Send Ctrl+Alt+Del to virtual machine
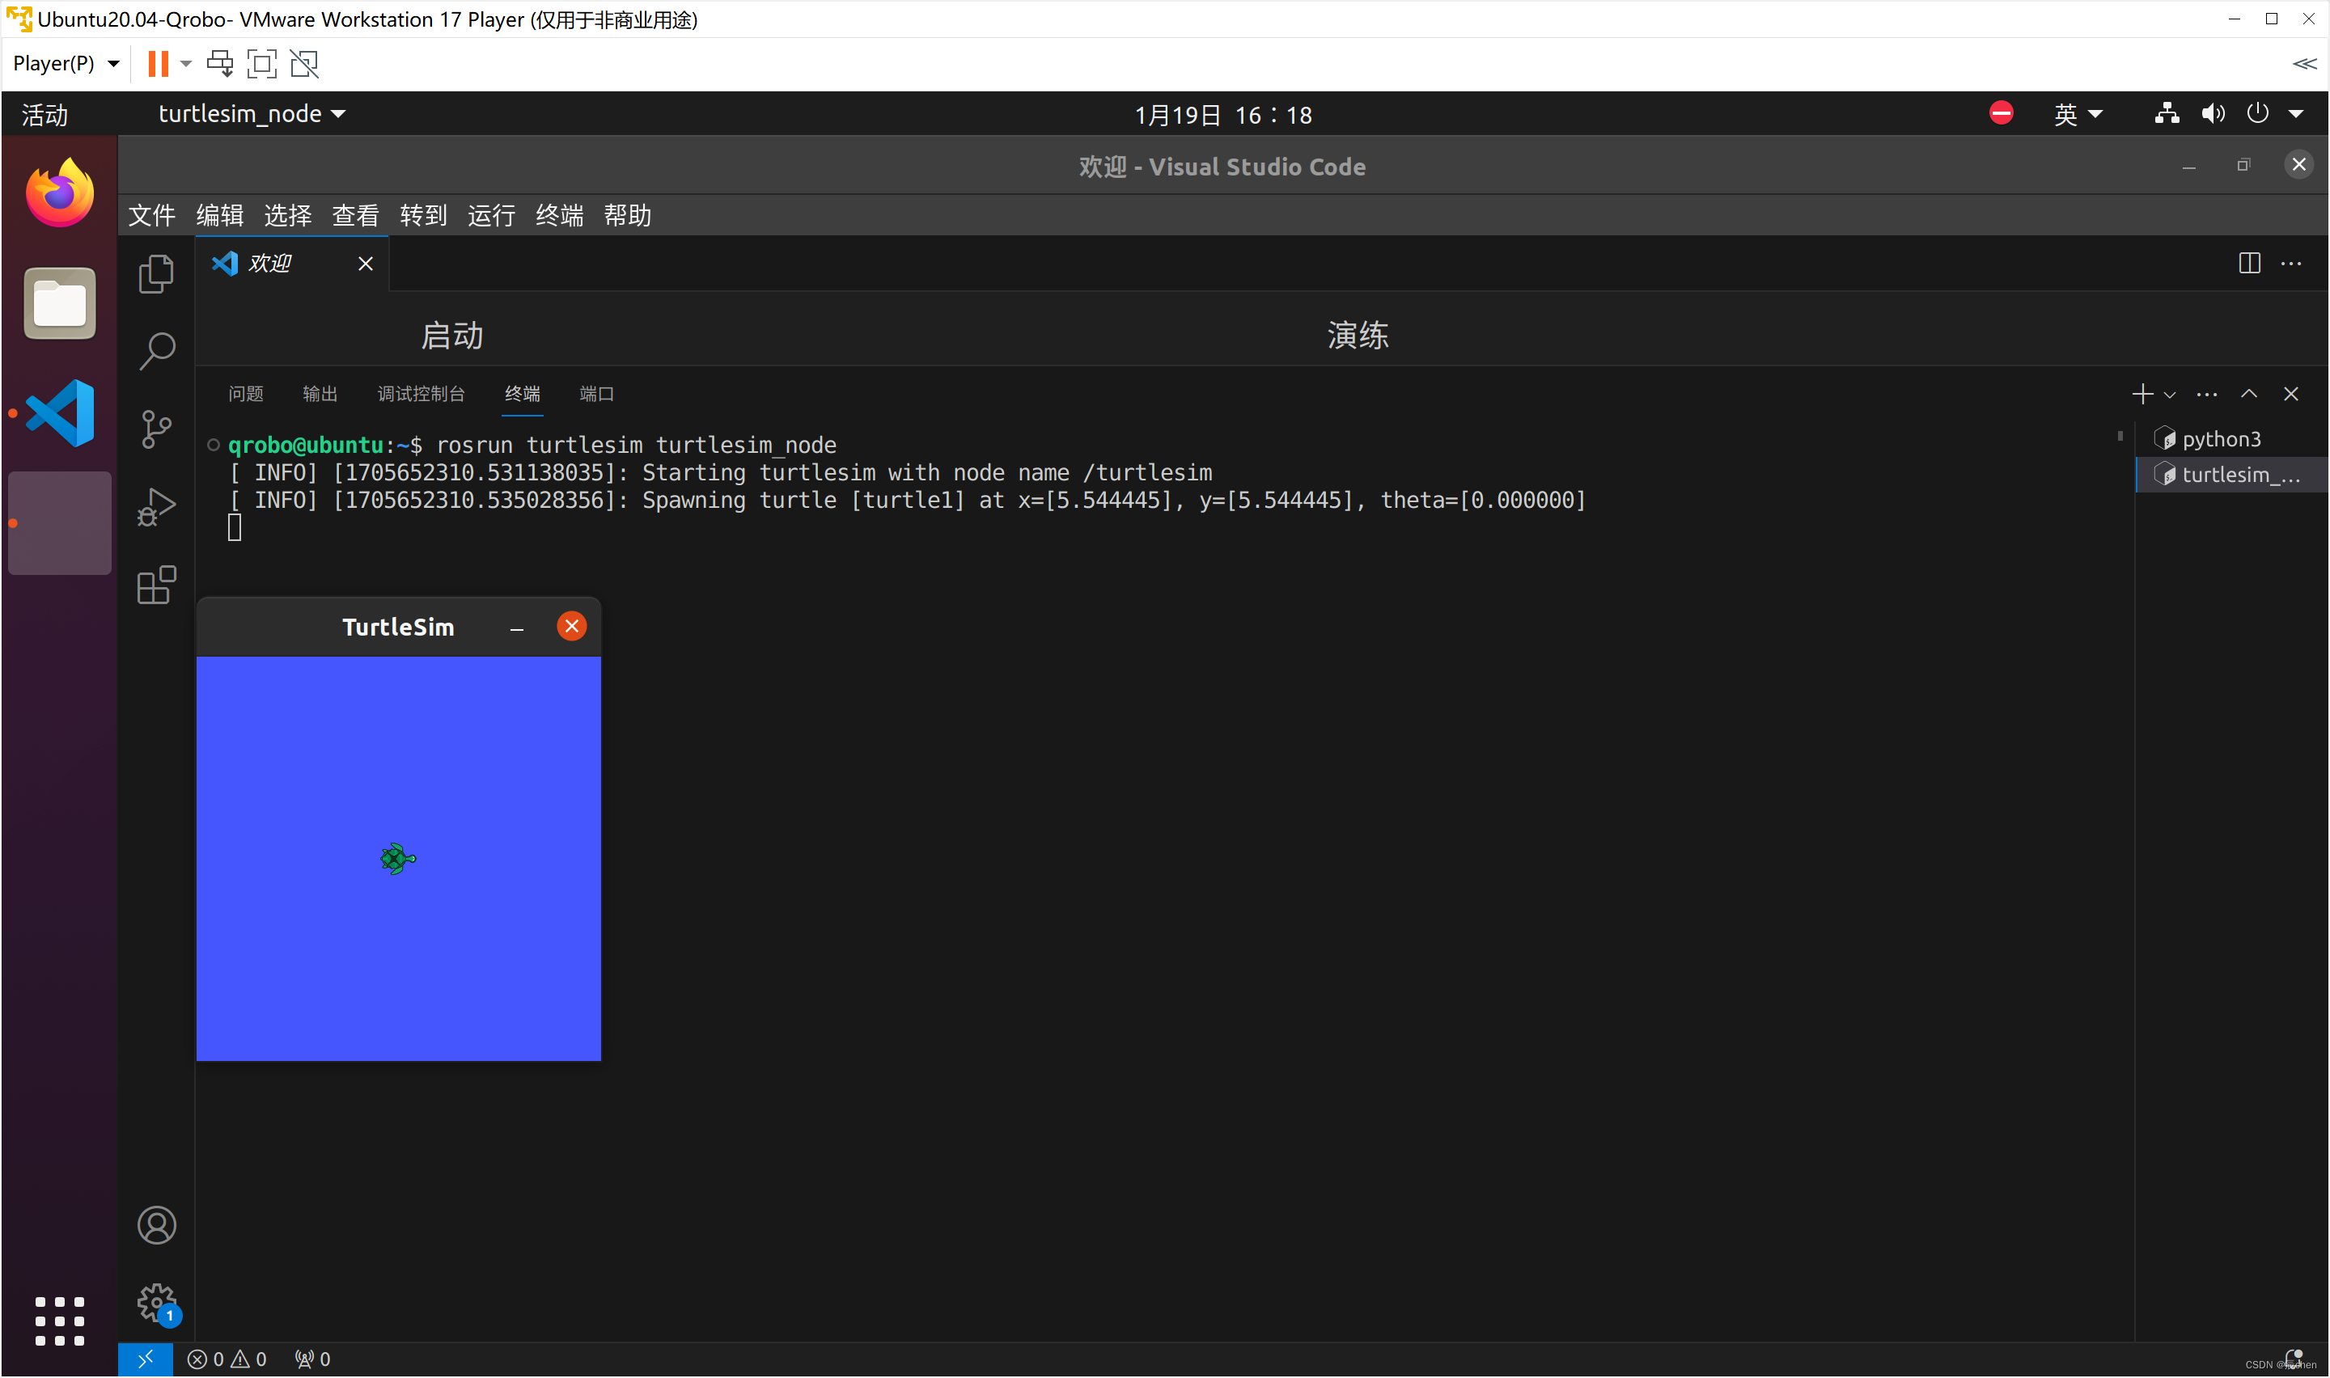This screenshot has width=2330, height=1378. 220,63
